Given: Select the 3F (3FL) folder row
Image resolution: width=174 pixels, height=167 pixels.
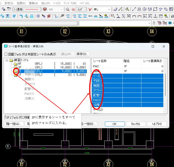Looking at the screenshot, I should coord(50,67).
